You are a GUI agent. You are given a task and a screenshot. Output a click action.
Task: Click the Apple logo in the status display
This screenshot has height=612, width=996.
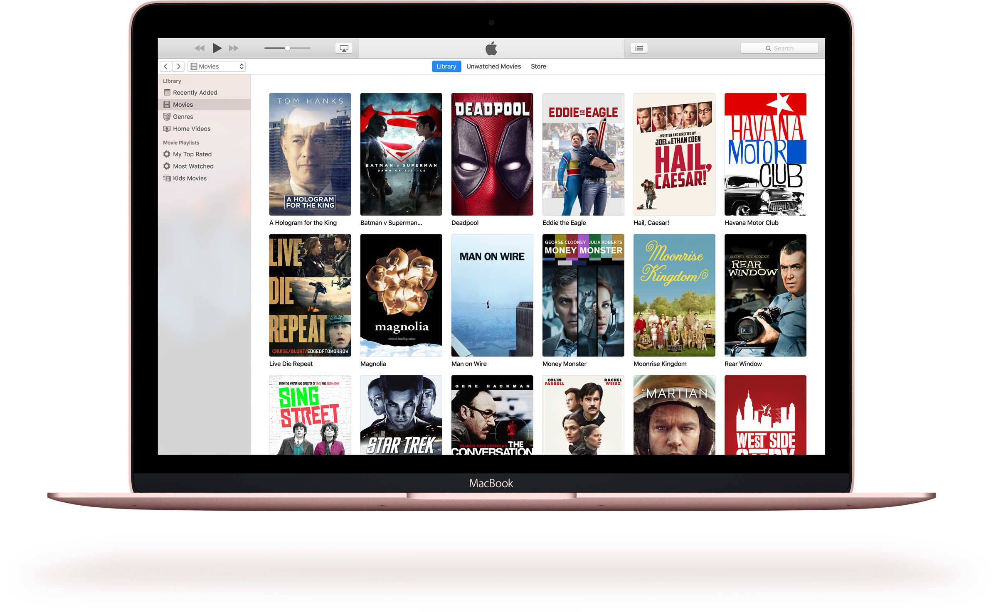491,48
